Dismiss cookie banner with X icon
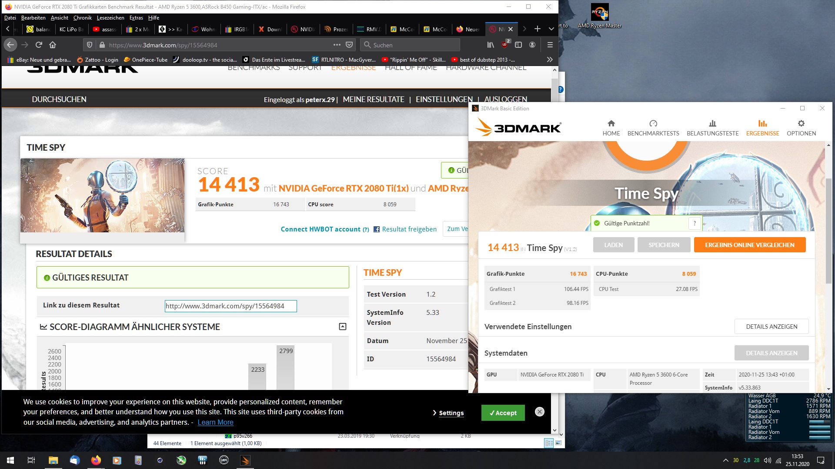The height and width of the screenshot is (469, 835). [539, 412]
